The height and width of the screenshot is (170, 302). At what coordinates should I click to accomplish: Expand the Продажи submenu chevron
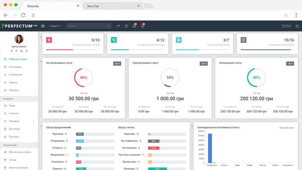click(34, 121)
